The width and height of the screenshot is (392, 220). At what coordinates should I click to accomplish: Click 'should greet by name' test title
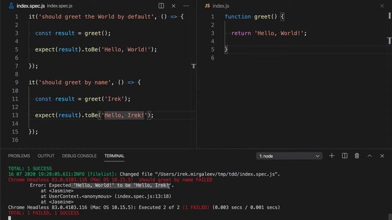pos(75,82)
